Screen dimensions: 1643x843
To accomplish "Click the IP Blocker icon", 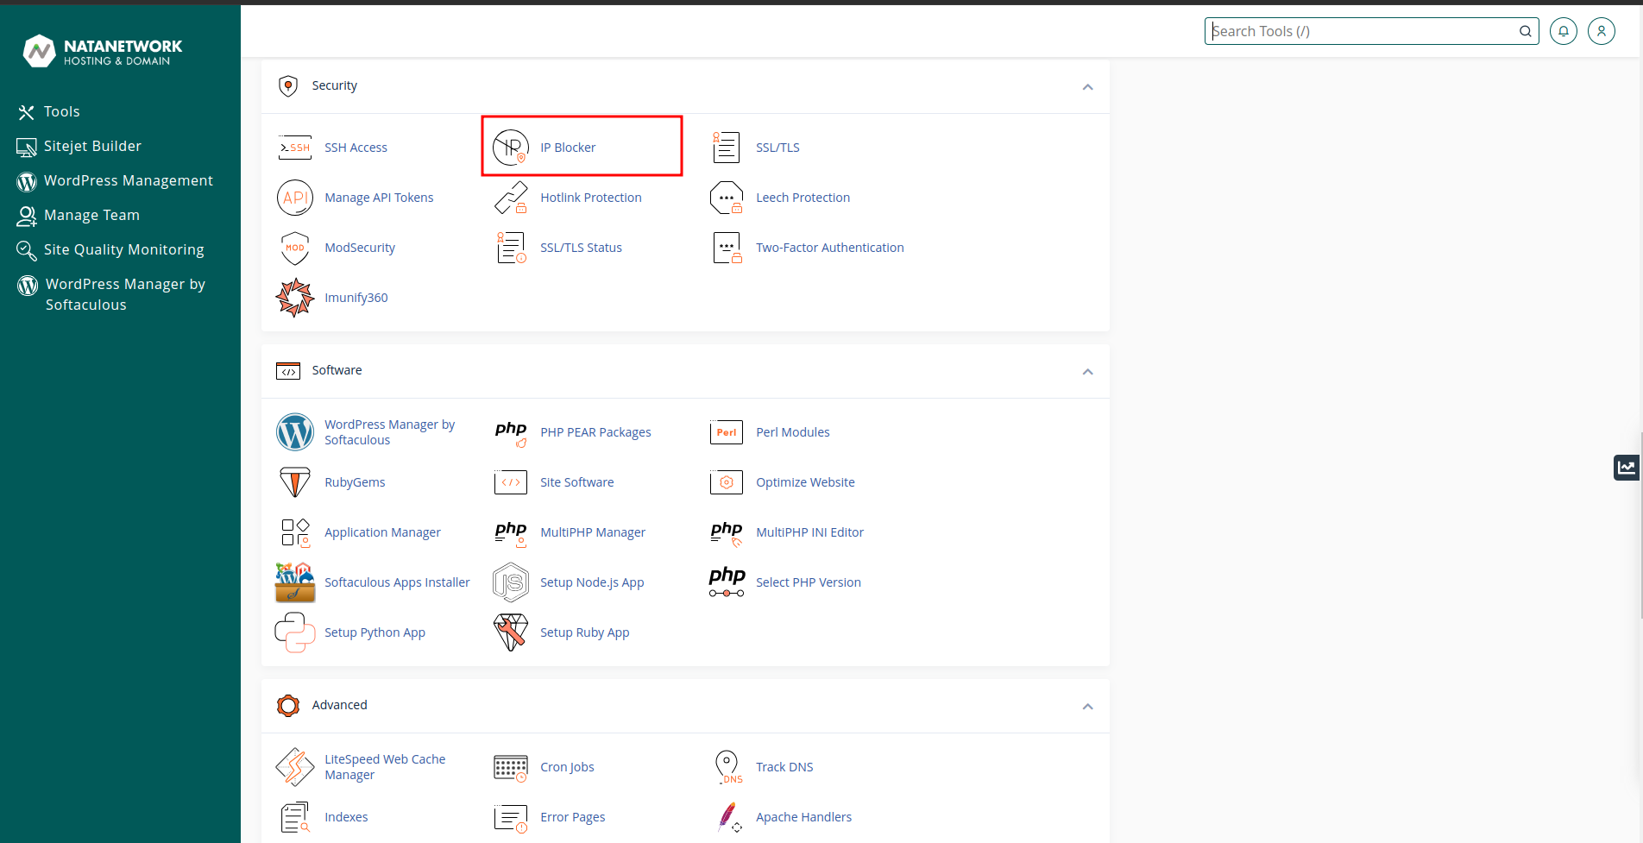I will [511, 148].
